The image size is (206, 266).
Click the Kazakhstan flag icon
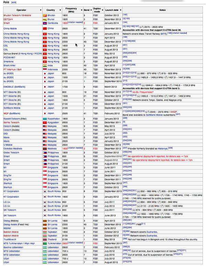(x=45, y=119)
